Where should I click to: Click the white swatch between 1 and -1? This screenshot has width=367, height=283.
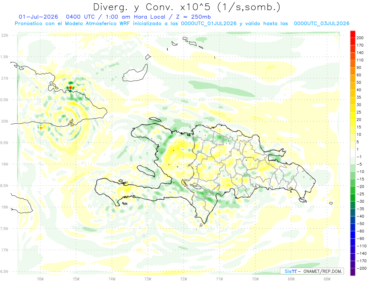[353, 153]
